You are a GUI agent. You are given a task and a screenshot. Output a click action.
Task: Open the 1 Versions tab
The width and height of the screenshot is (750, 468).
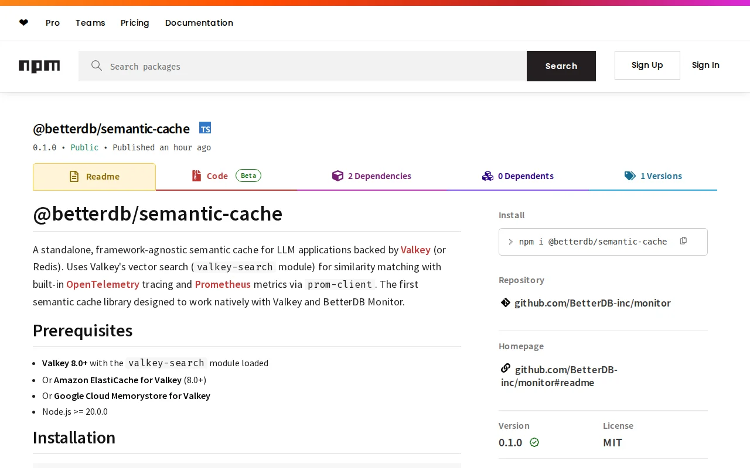(653, 176)
